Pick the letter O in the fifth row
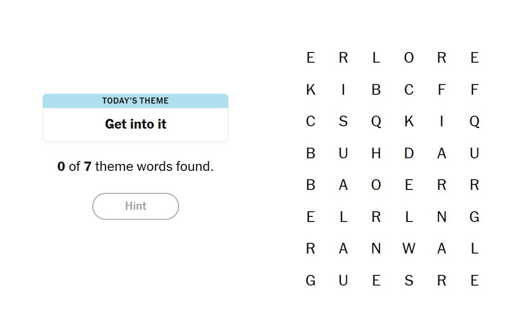 (376, 185)
